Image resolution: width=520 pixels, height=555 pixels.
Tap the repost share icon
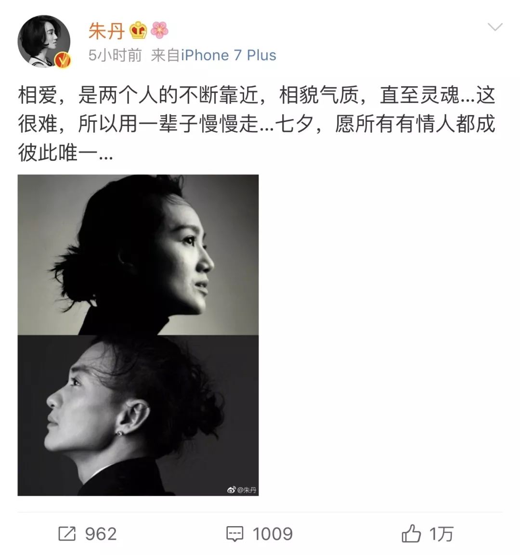click(x=67, y=534)
